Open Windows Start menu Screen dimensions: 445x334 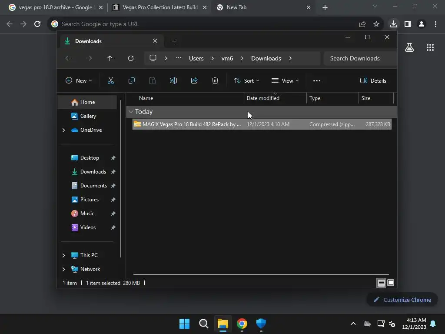click(184, 324)
